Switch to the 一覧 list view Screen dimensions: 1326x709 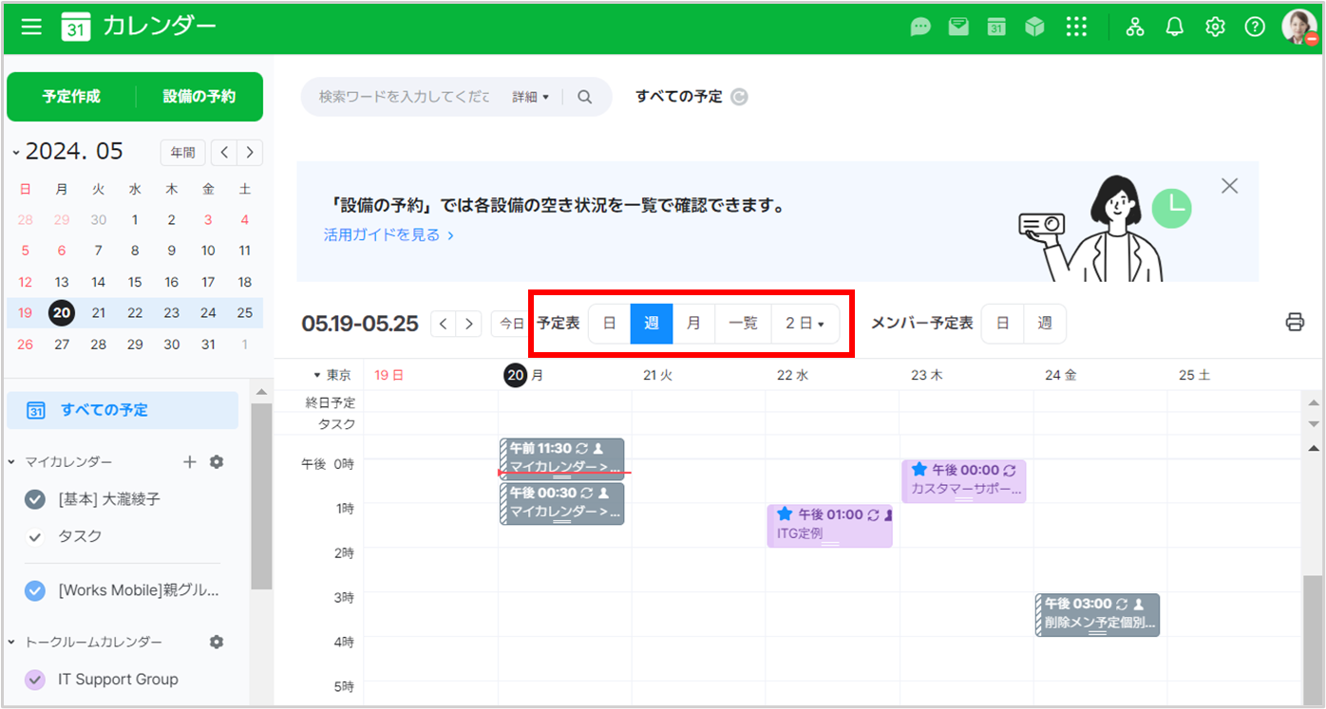pyautogui.click(x=743, y=324)
